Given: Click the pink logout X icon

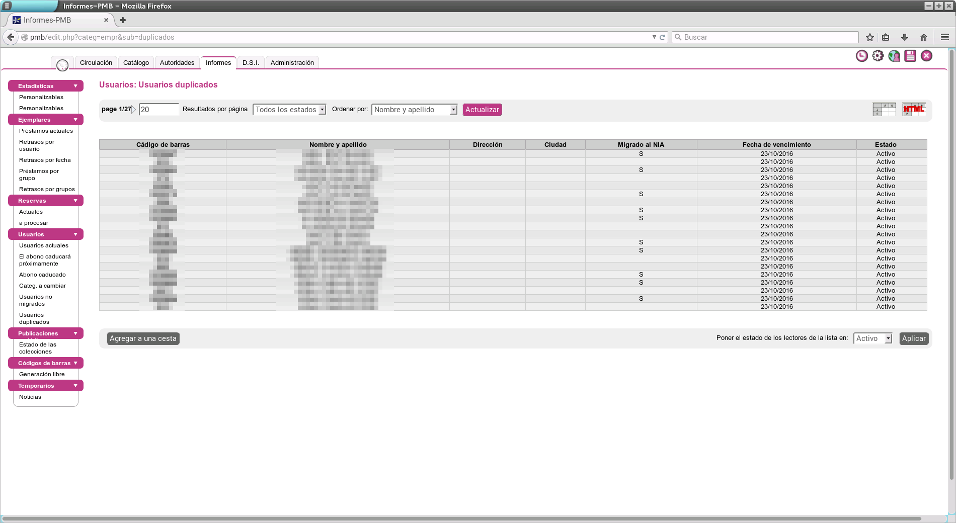Looking at the screenshot, I should [926, 56].
